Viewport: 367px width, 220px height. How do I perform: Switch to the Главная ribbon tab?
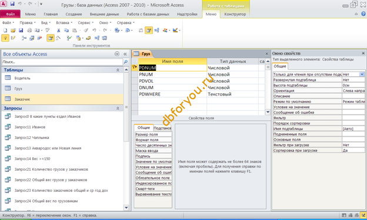click(x=51, y=14)
